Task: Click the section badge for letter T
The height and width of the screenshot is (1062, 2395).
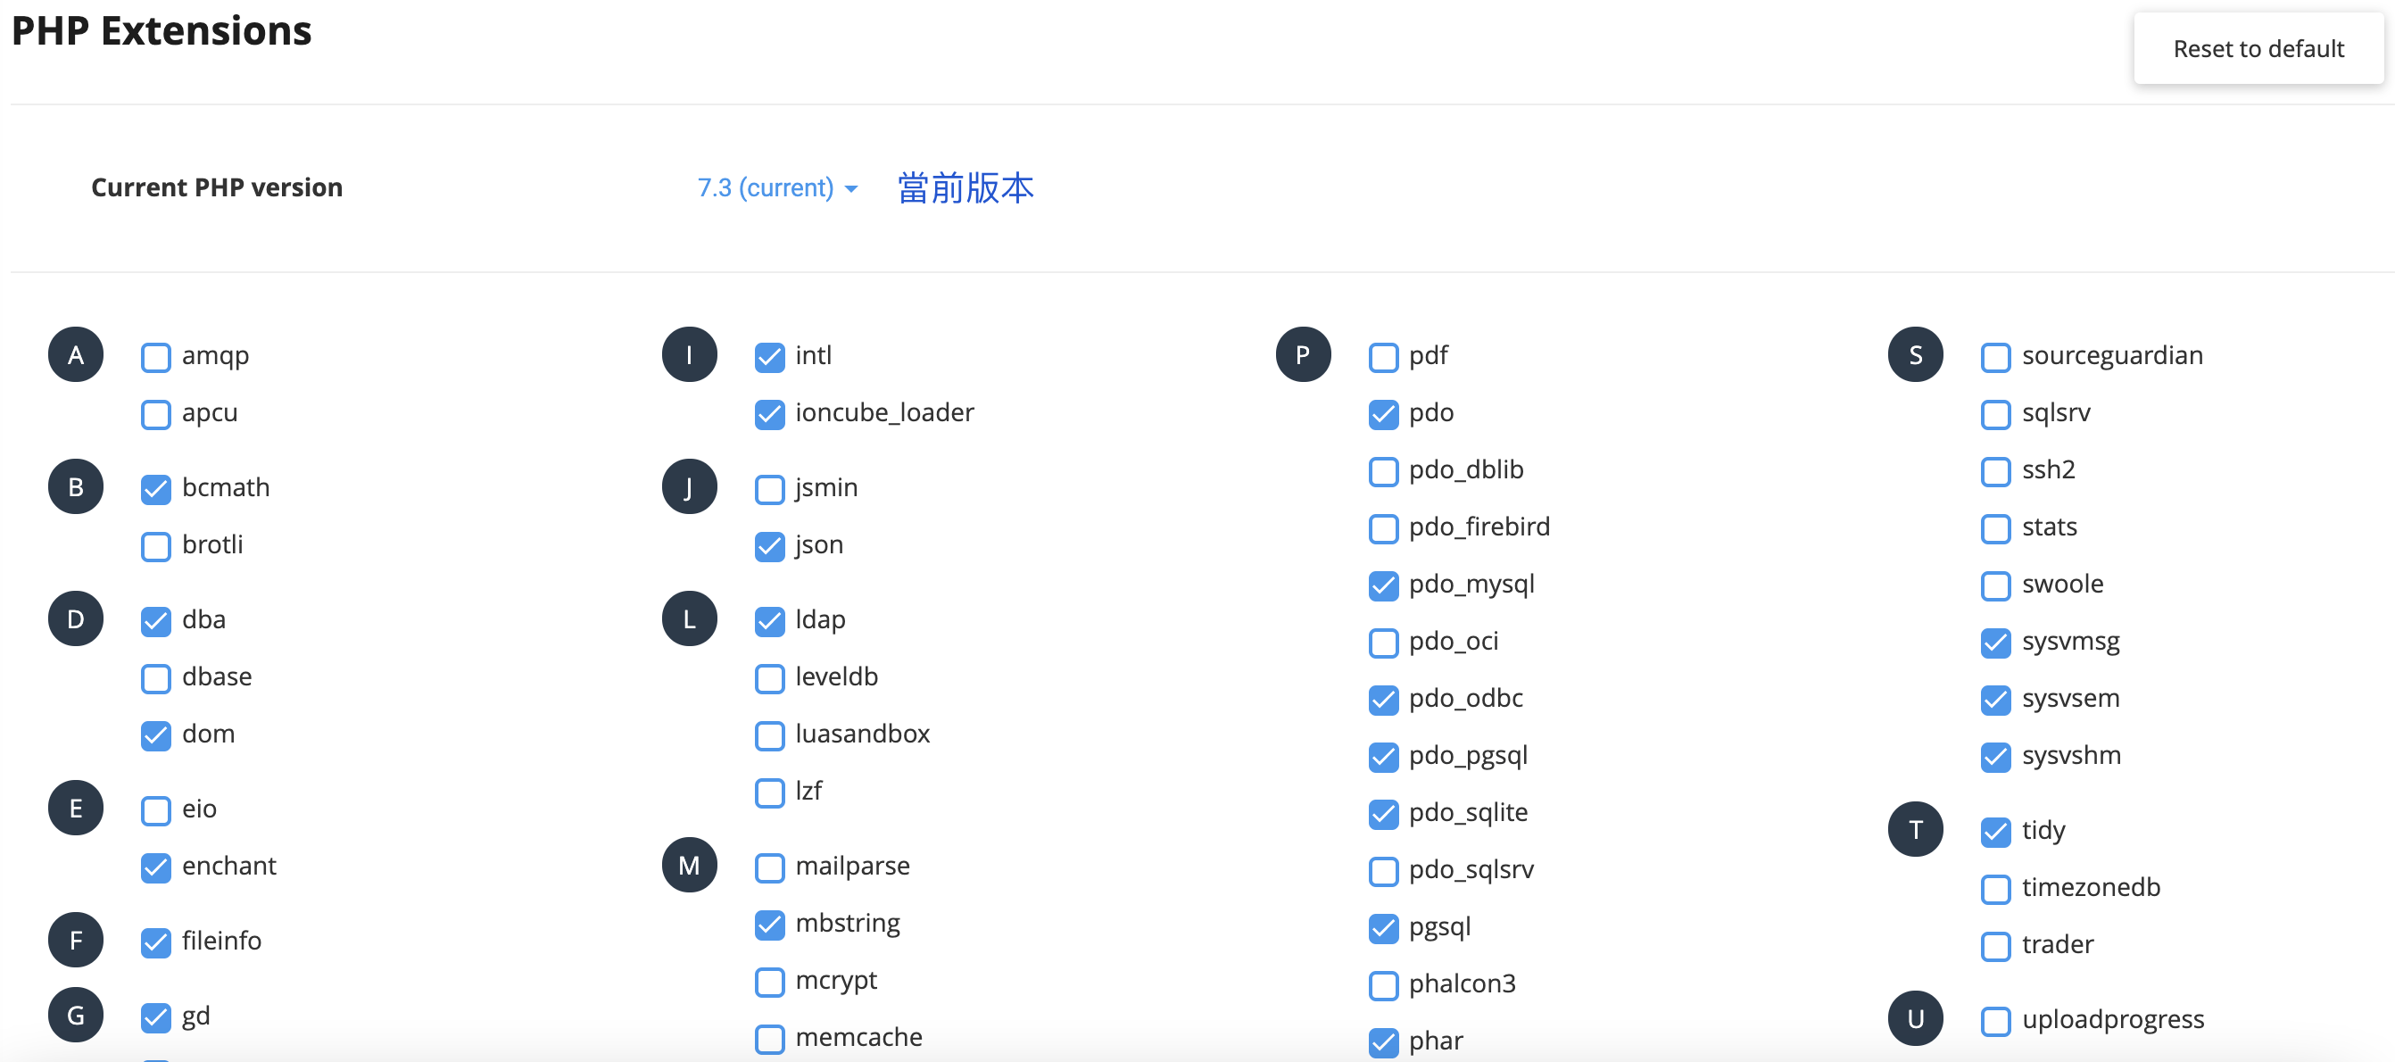Action: tap(1916, 828)
